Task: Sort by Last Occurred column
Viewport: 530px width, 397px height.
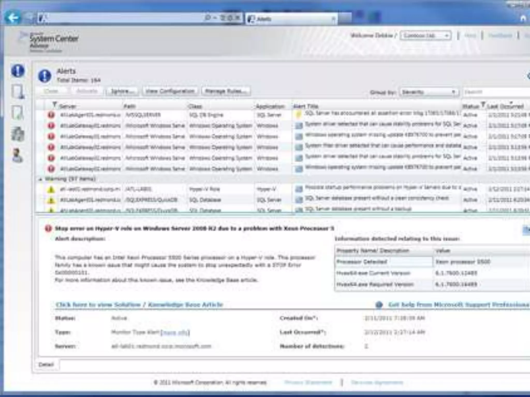Action: coord(505,106)
